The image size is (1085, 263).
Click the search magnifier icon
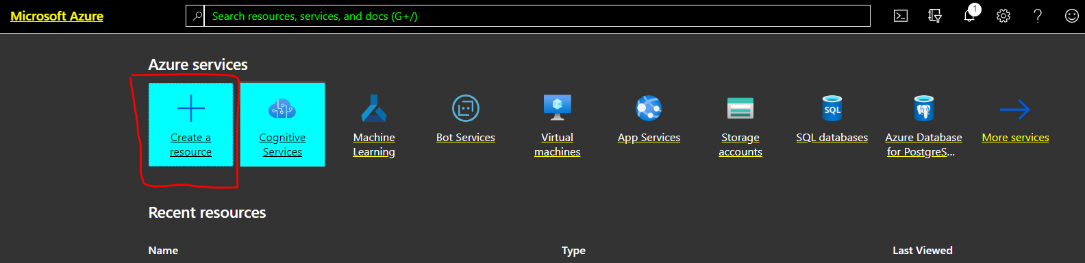(197, 16)
